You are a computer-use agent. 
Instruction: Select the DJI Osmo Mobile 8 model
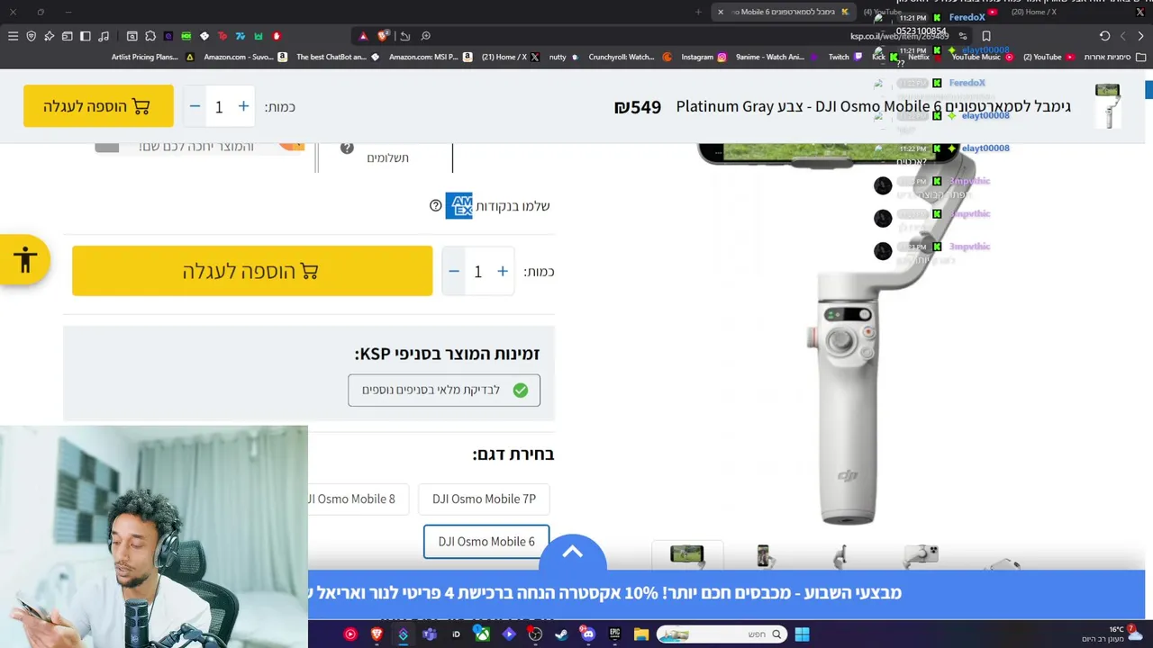coord(357,499)
